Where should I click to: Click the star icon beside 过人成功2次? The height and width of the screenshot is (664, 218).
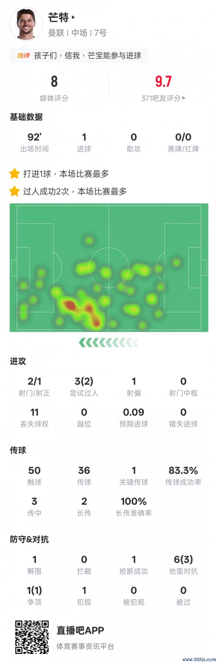click(14, 191)
